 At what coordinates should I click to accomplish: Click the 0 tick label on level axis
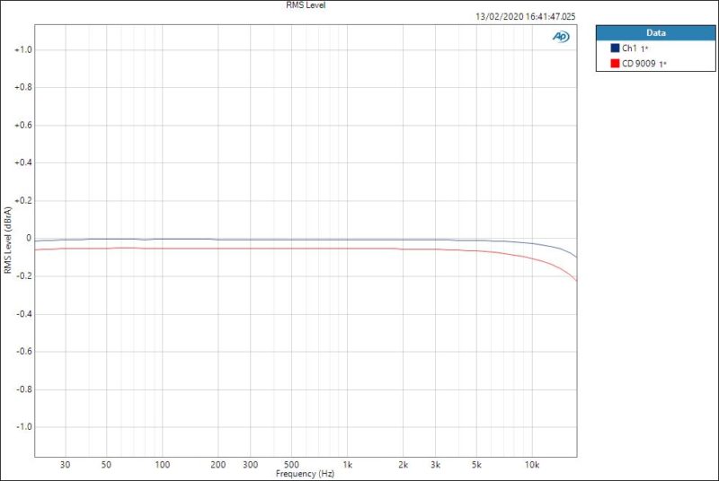coord(30,239)
